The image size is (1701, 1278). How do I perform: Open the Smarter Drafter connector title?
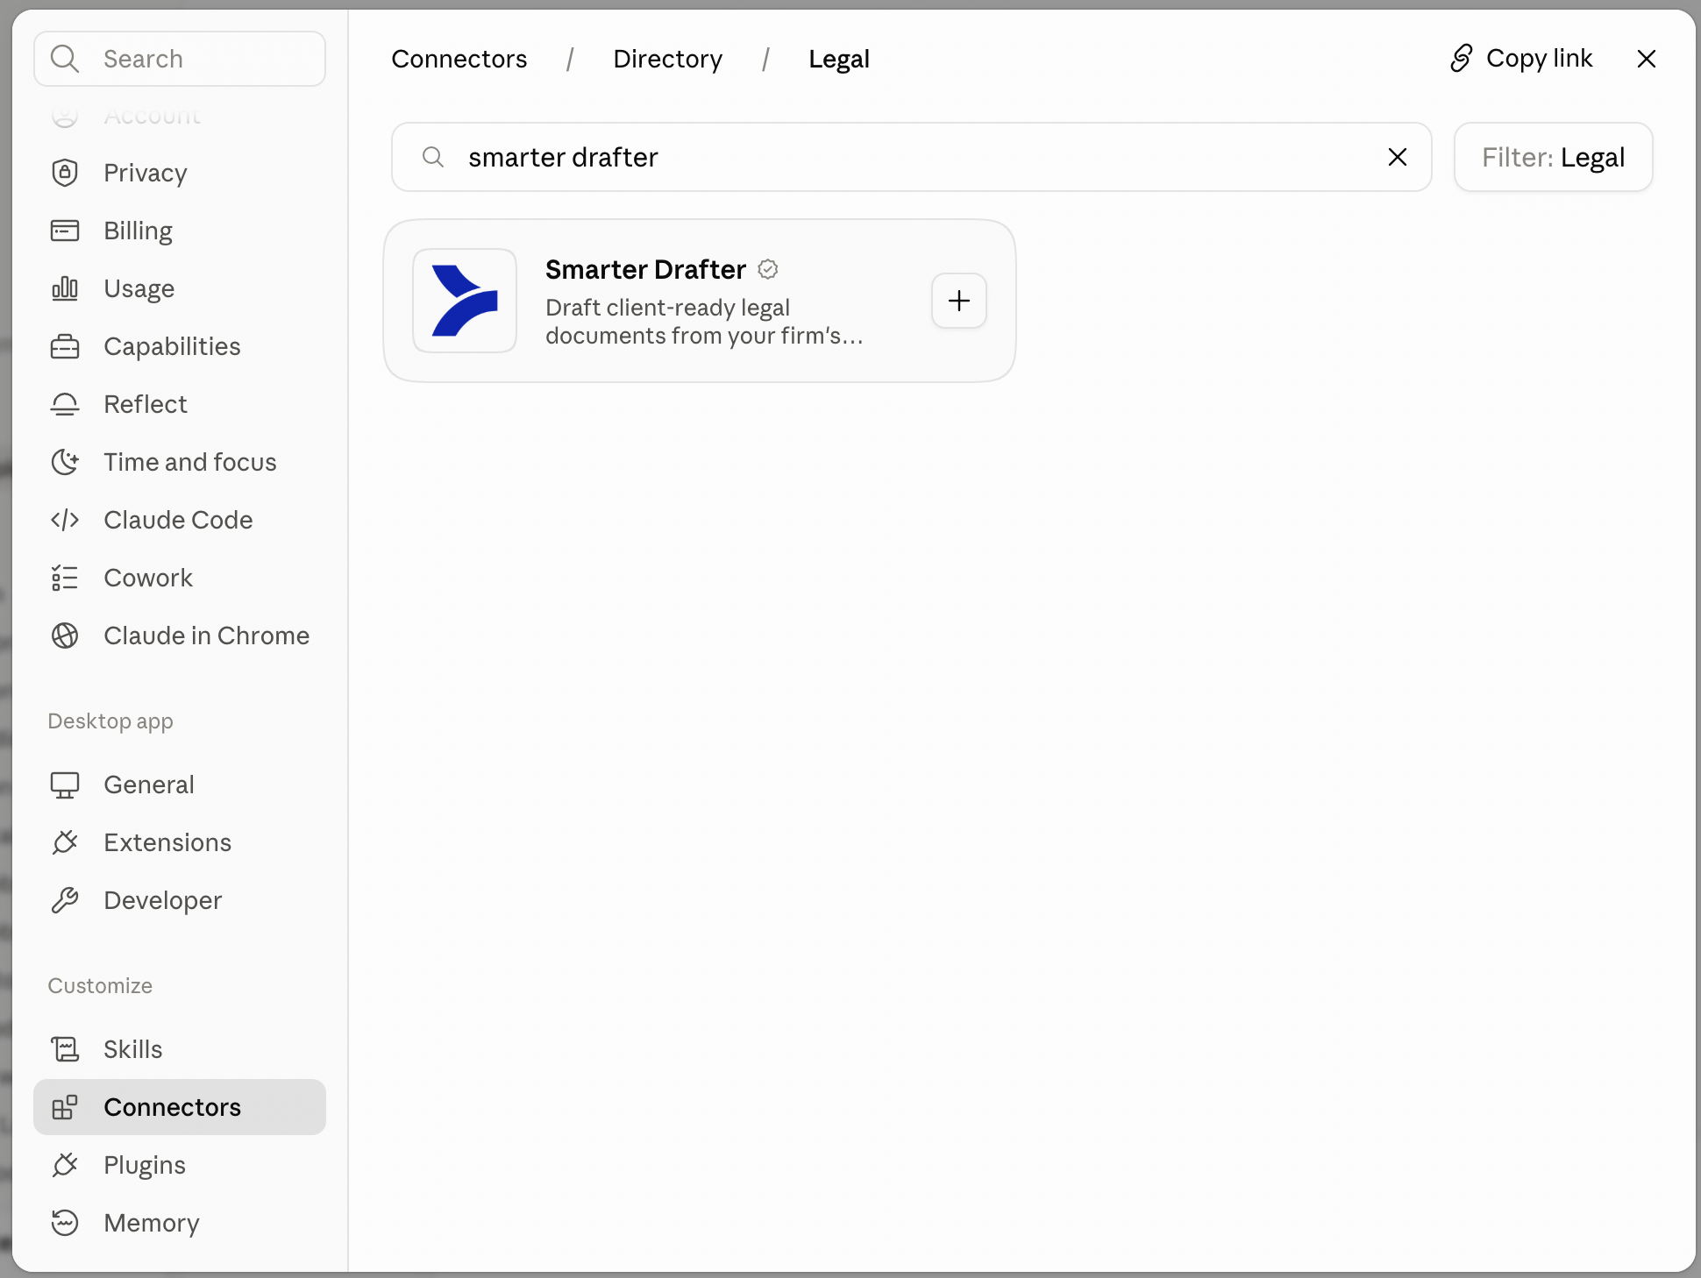pyautogui.click(x=645, y=269)
